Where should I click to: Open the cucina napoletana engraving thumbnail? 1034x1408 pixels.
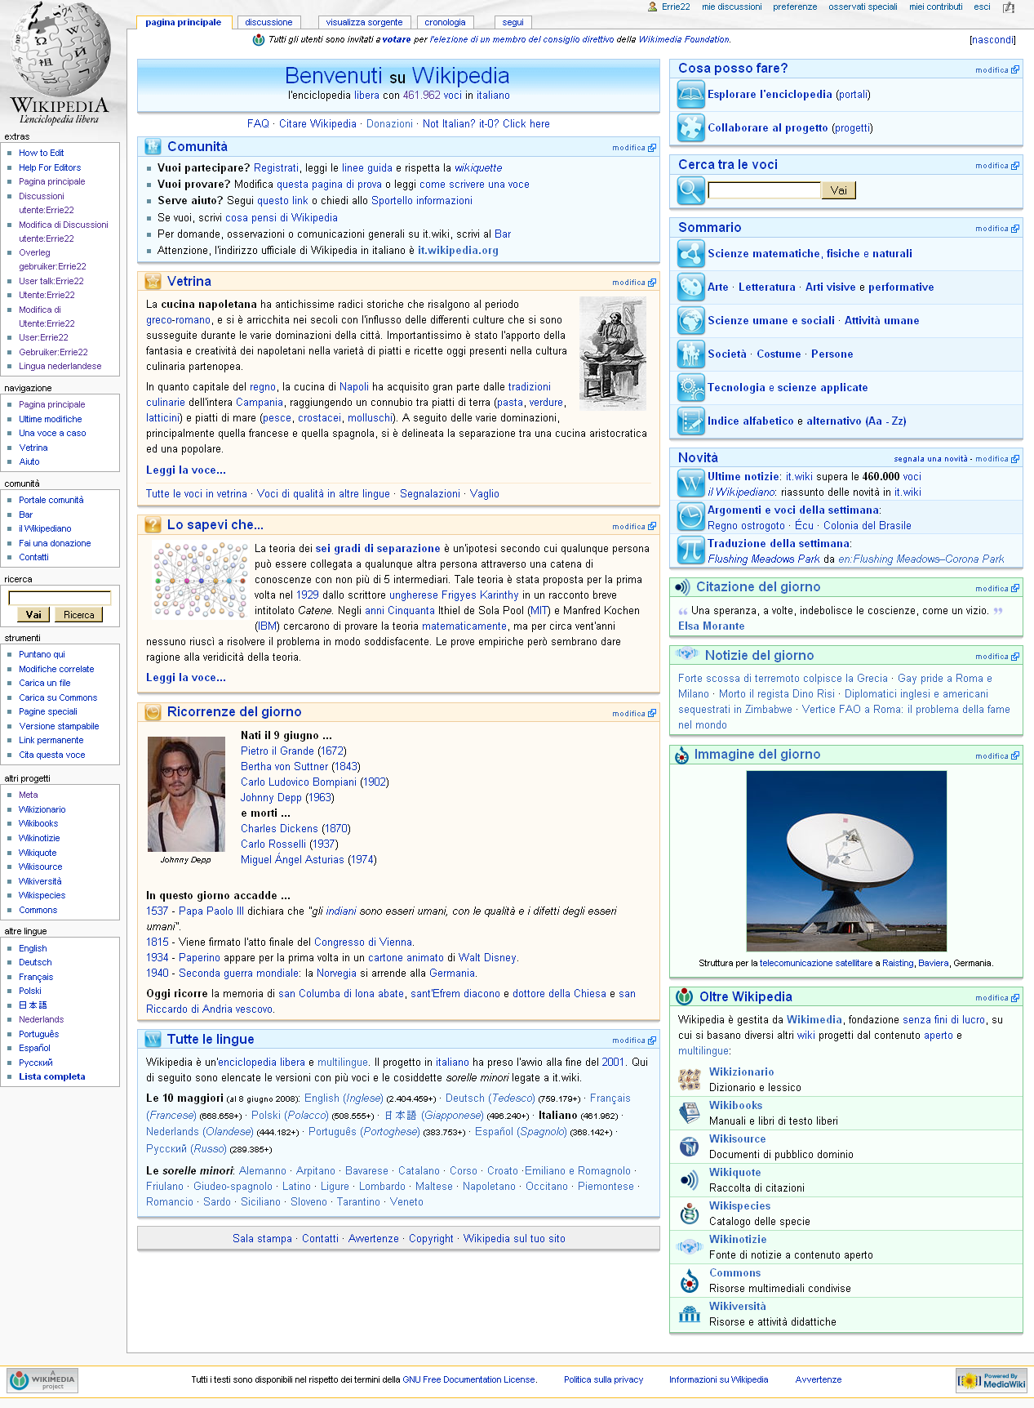point(612,353)
